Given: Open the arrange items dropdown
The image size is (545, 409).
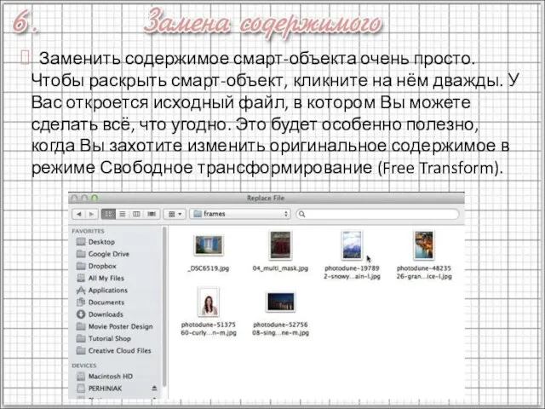Looking at the screenshot, I should point(175,214).
